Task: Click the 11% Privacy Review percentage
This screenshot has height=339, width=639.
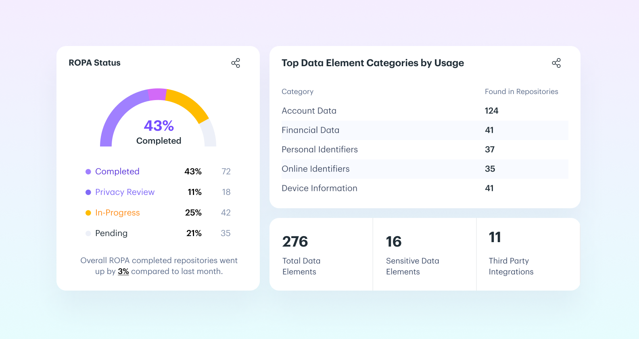Action: tap(195, 192)
